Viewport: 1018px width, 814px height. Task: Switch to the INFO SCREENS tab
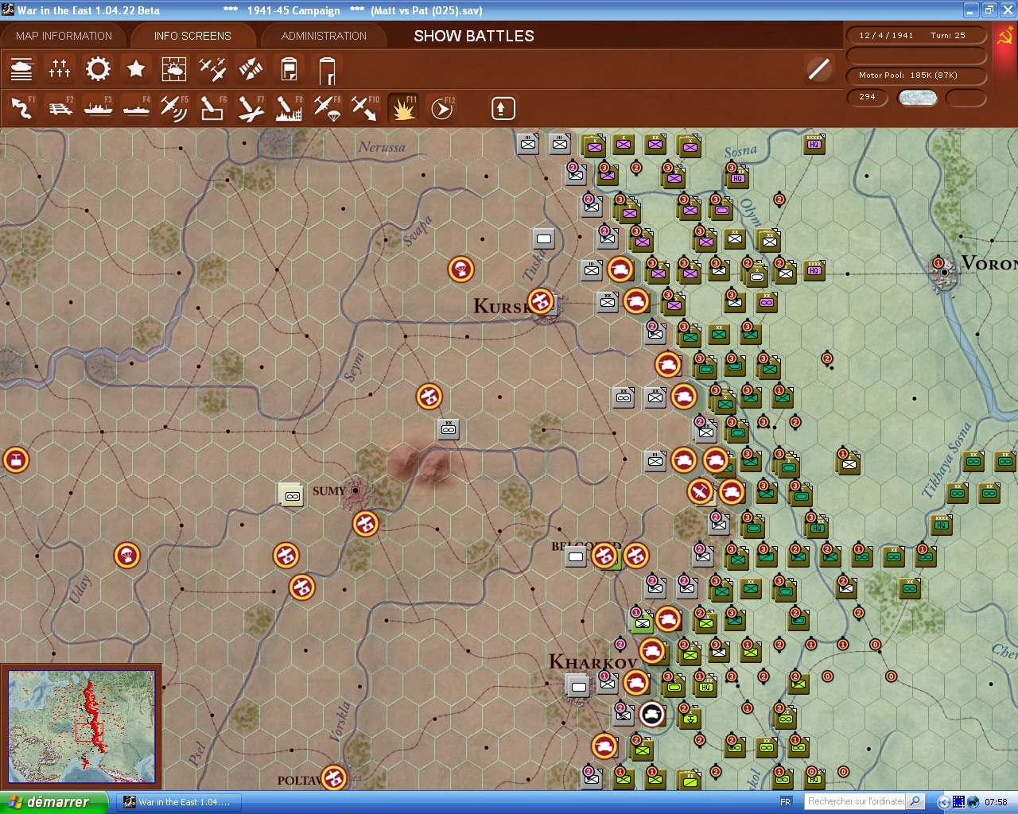point(192,36)
